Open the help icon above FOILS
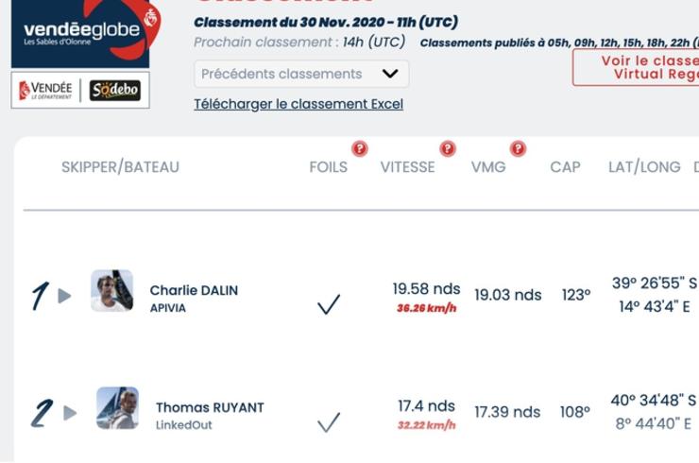The image size is (699, 463). pyautogui.click(x=359, y=148)
